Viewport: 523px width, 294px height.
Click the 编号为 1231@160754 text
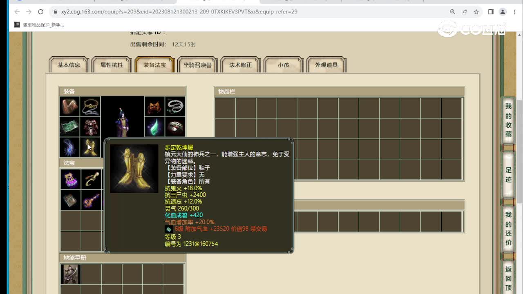tap(191, 244)
